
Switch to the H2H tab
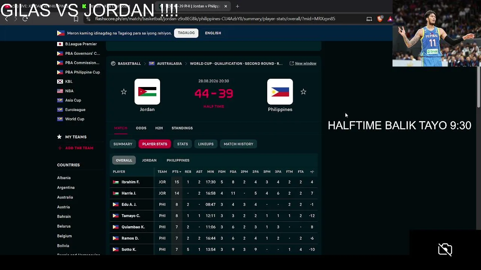tap(159, 128)
